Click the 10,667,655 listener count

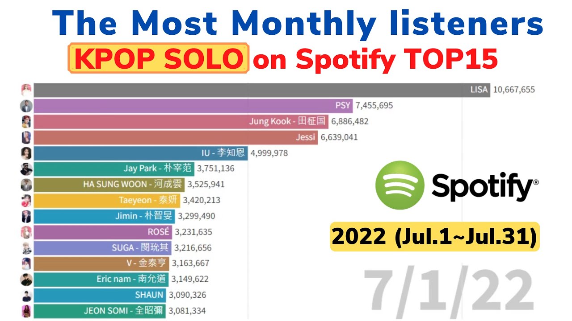(x=514, y=90)
